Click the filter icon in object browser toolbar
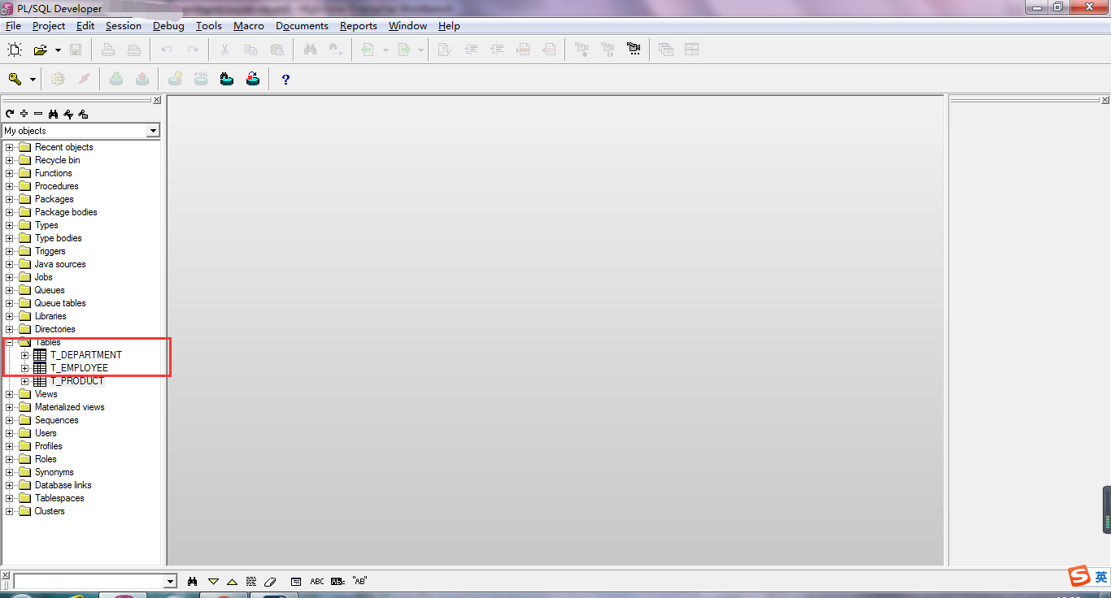The height and width of the screenshot is (598, 1111). coord(68,114)
